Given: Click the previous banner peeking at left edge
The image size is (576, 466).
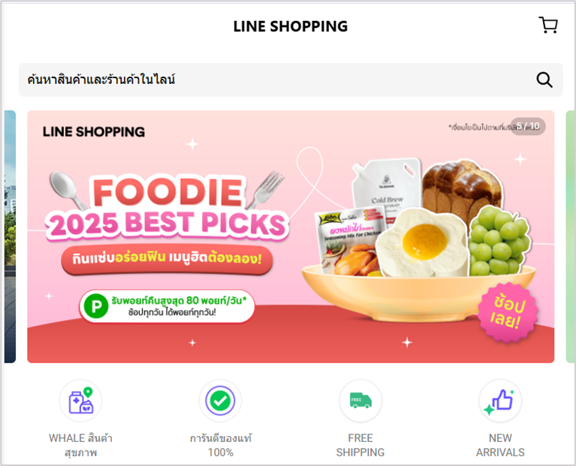Looking at the screenshot, I should pos(10,236).
